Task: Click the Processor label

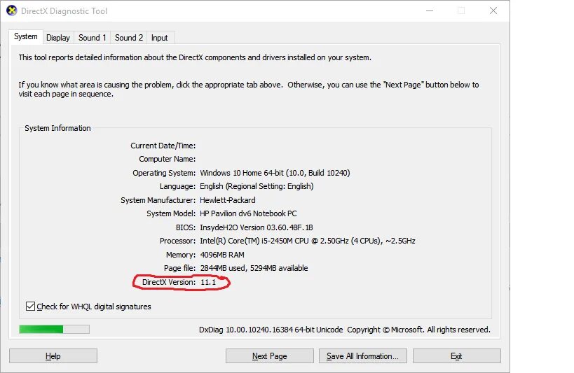Action: [177, 241]
